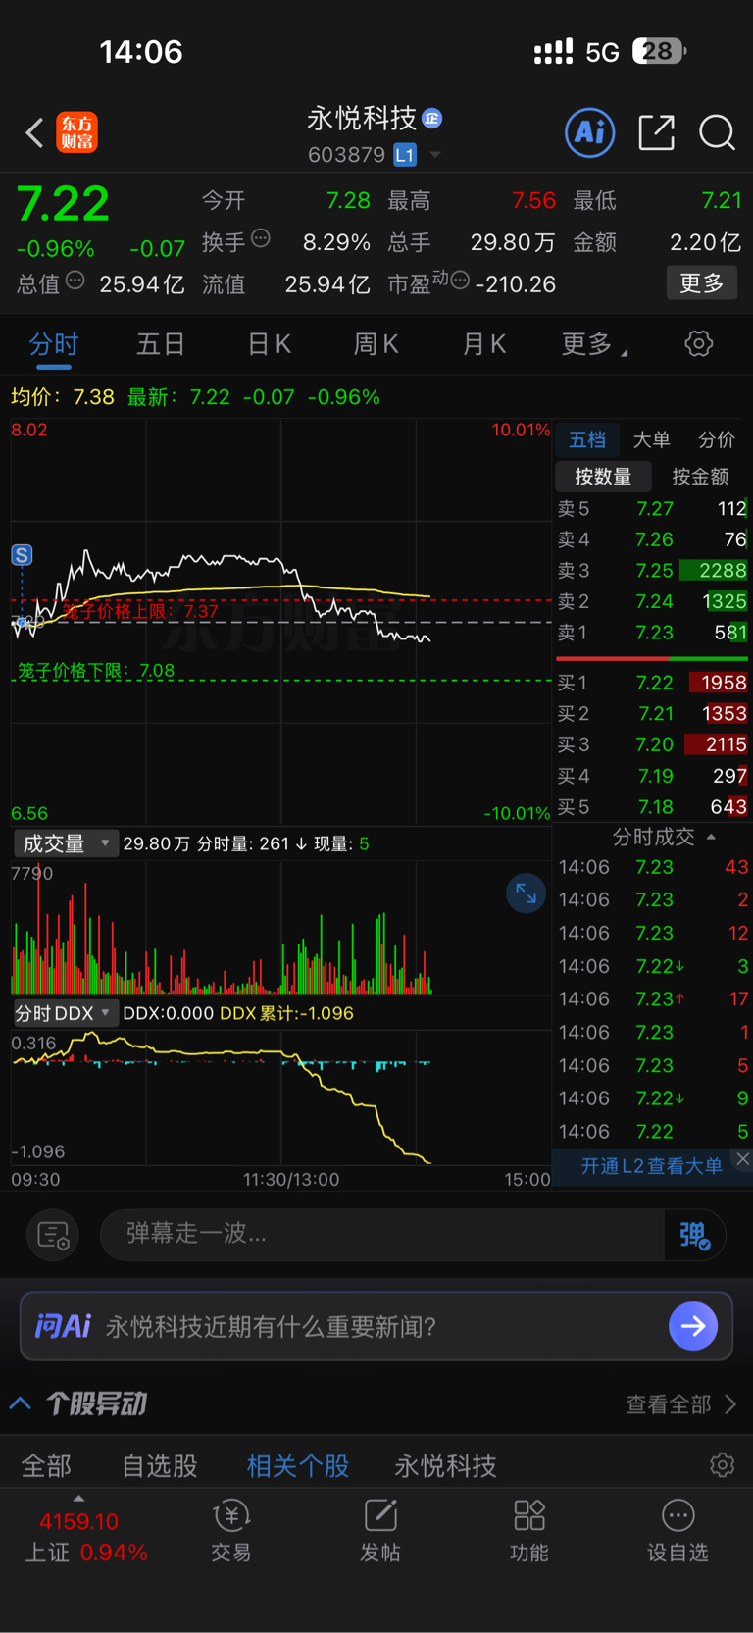Tap the 卖3 7.25 order row
This screenshot has width=753, height=1633.
[x=652, y=570]
